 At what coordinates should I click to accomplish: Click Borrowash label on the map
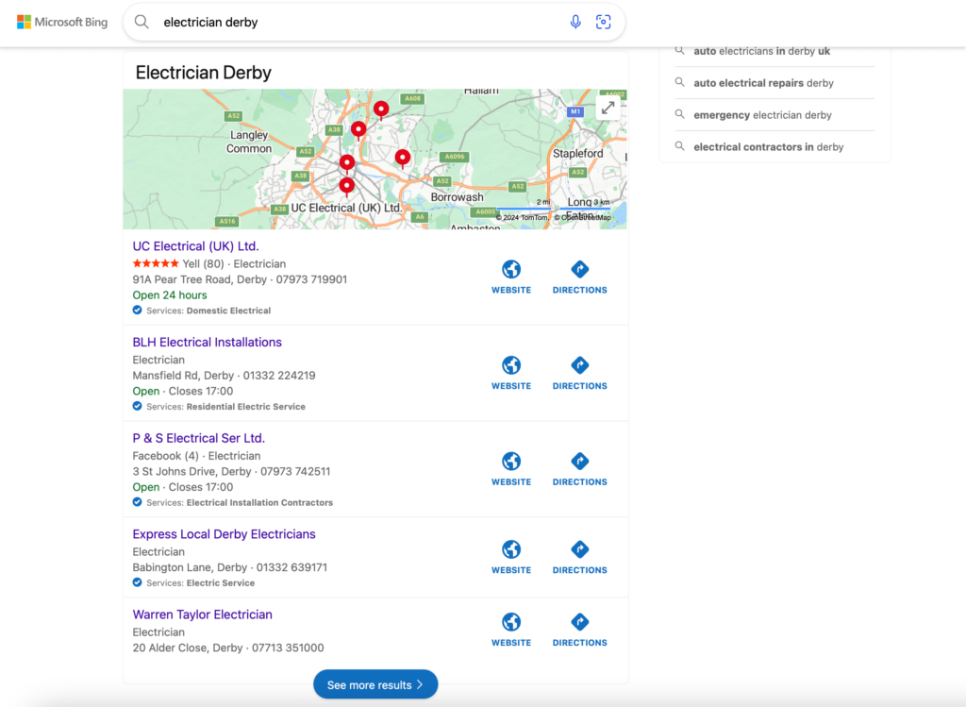(458, 197)
